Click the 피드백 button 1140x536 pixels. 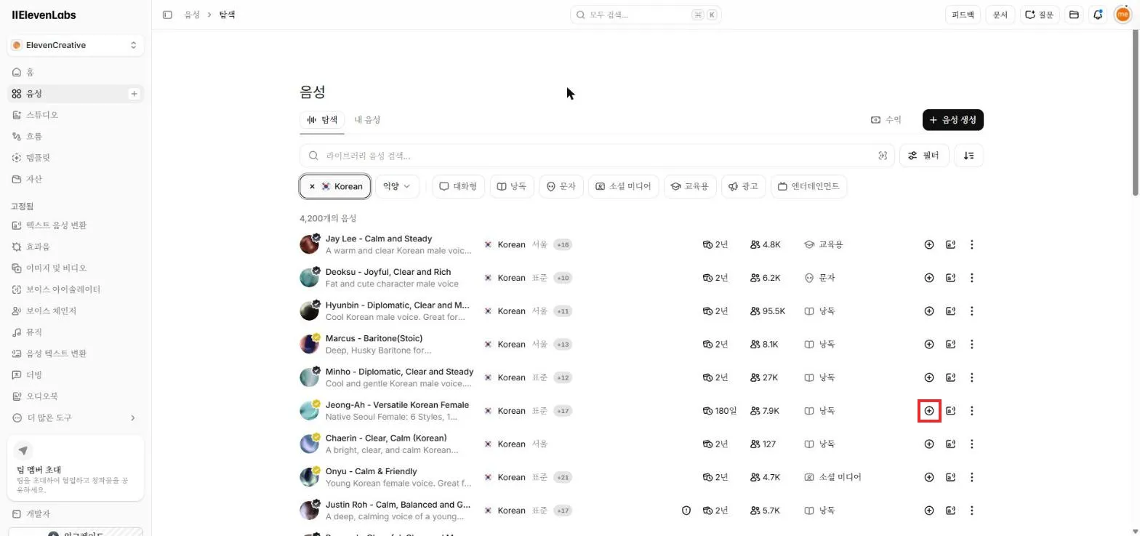tap(963, 15)
